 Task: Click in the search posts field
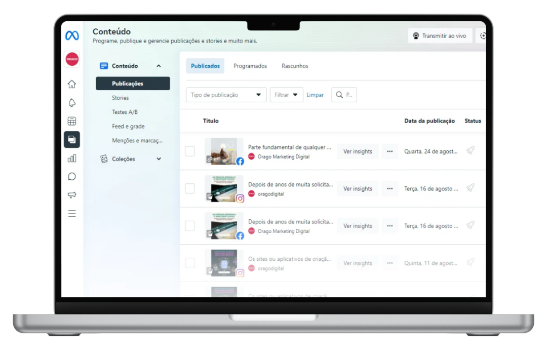click(344, 95)
